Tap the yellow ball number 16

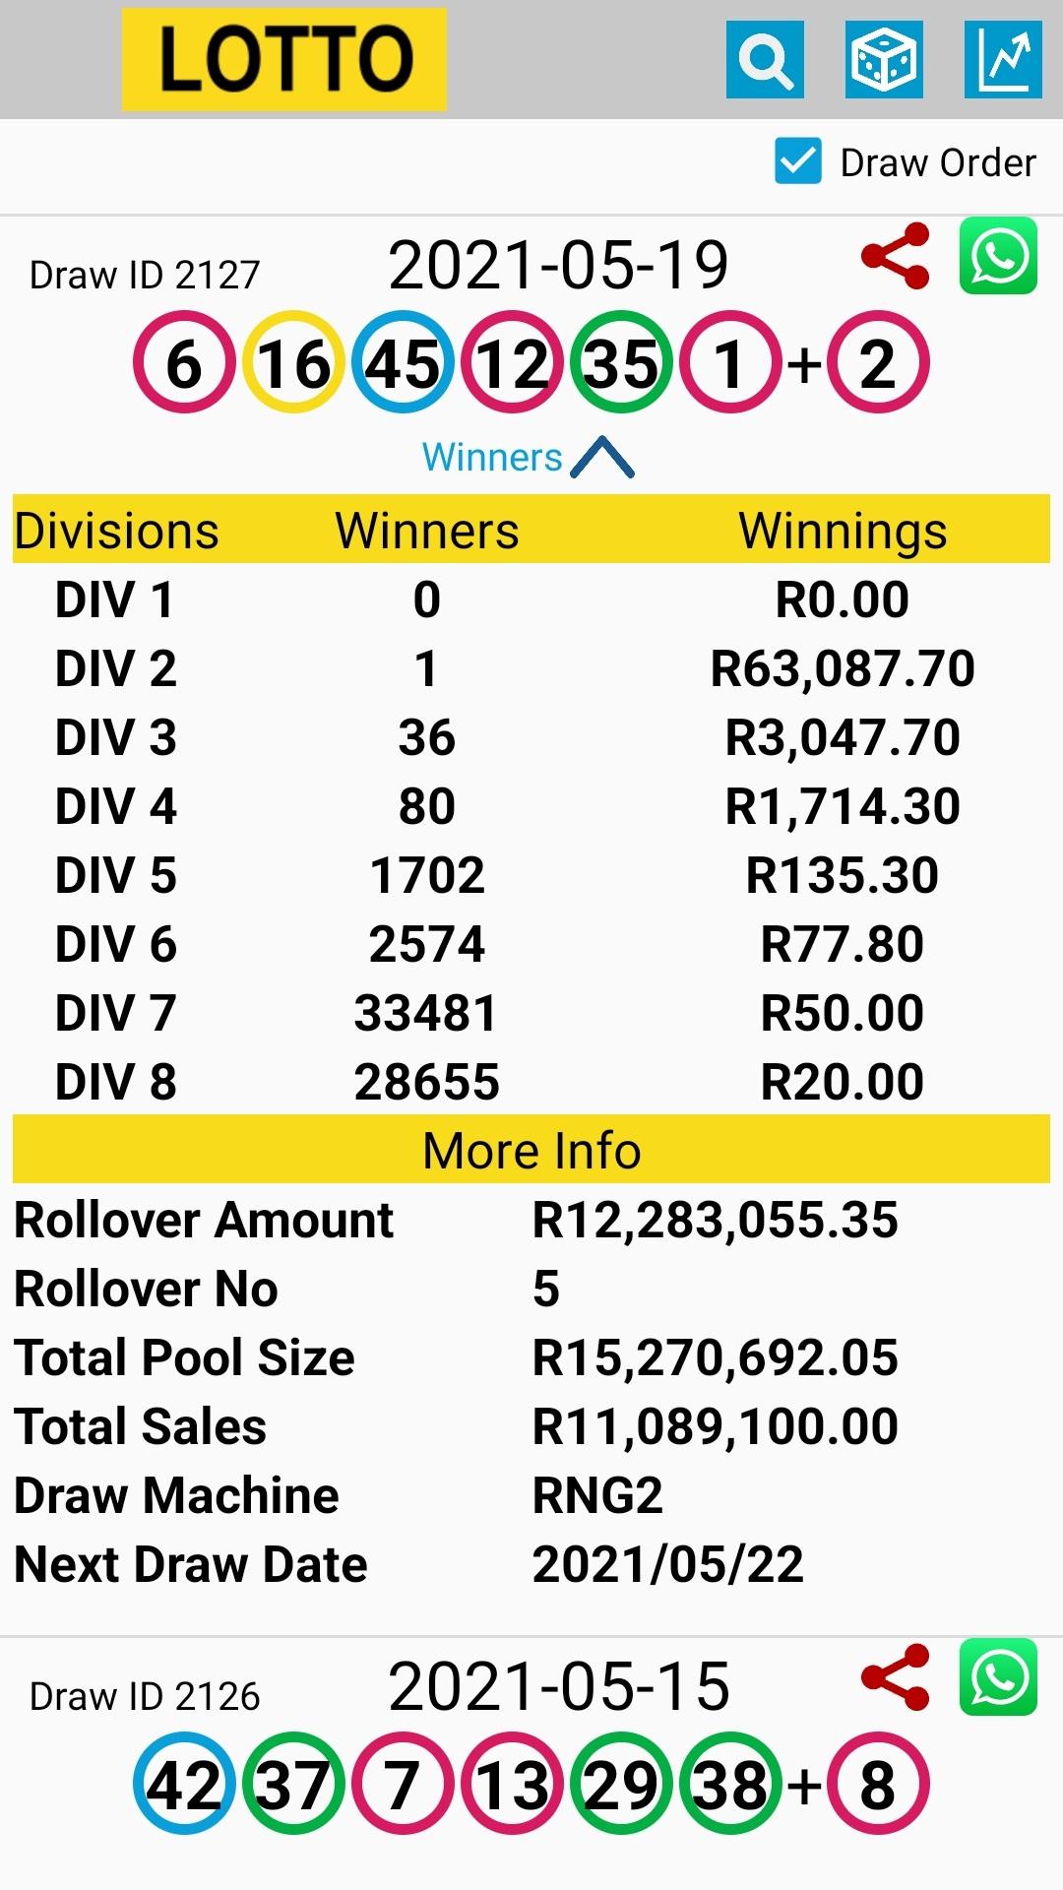pyautogui.click(x=293, y=362)
